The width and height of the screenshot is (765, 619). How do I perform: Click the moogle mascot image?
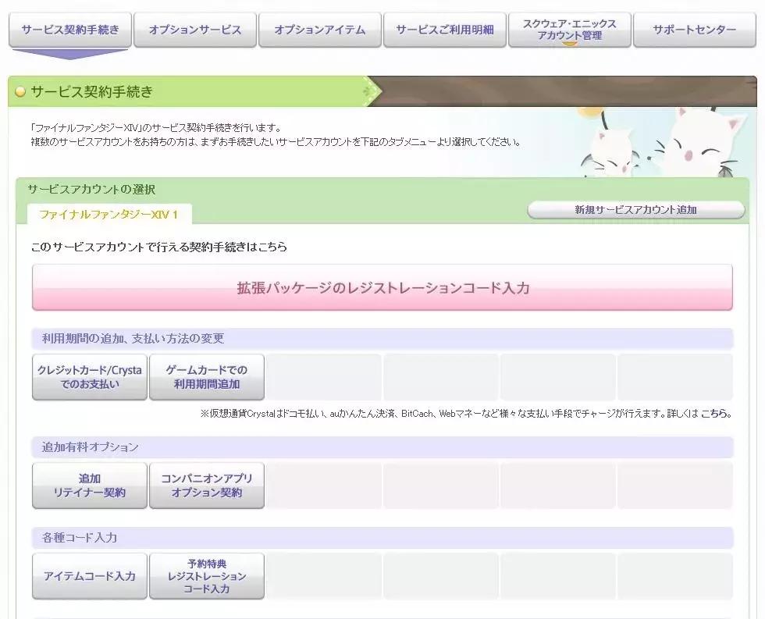(x=703, y=144)
